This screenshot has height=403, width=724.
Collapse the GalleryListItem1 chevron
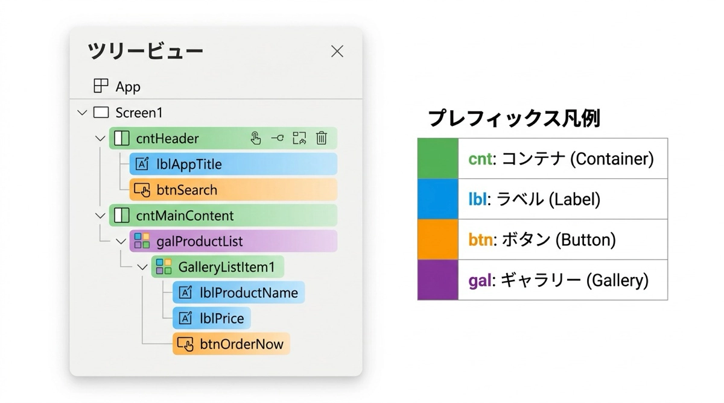pyautogui.click(x=142, y=267)
